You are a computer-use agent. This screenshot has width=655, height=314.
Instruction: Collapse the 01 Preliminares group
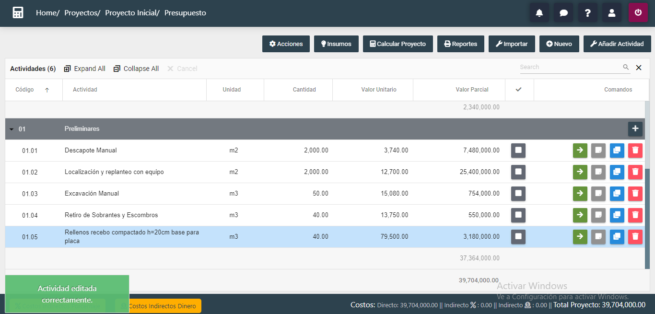[12, 129]
